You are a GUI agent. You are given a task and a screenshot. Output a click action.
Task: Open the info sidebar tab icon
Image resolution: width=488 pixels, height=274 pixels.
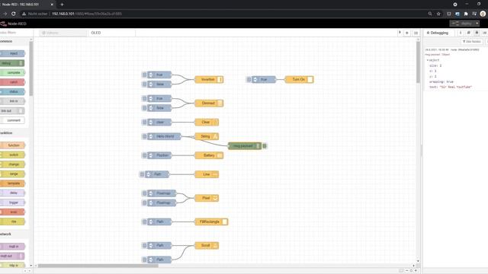click(x=461, y=33)
